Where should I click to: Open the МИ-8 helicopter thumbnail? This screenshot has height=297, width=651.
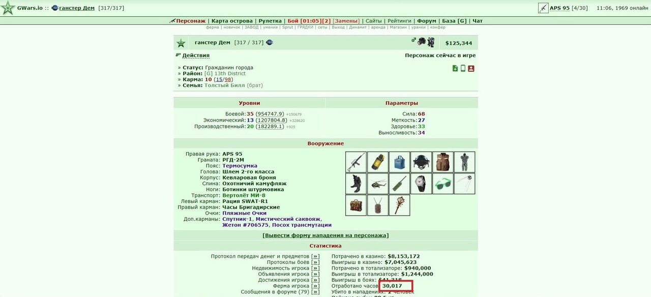378,184
